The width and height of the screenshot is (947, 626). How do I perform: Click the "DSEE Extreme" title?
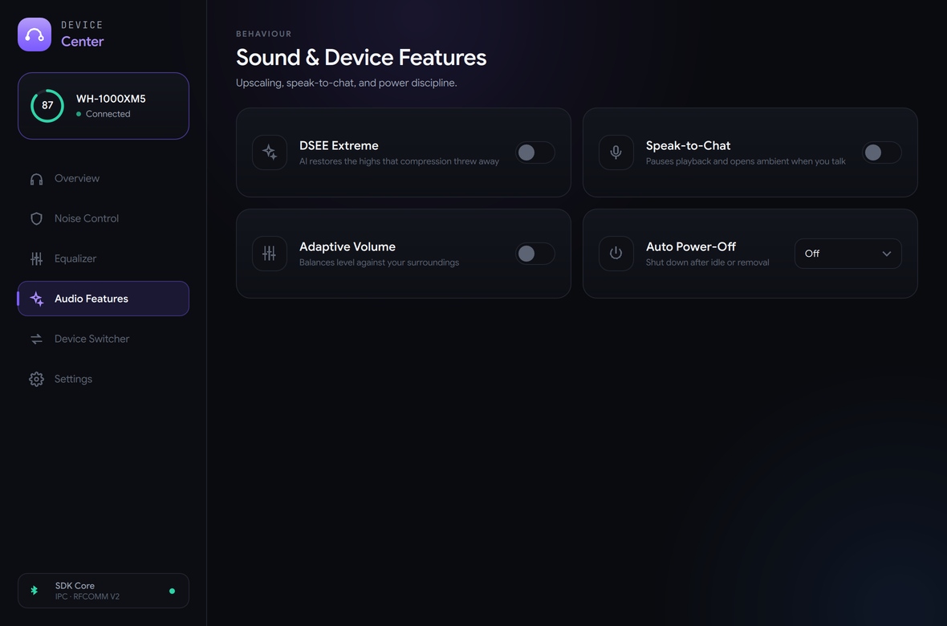coord(339,145)
